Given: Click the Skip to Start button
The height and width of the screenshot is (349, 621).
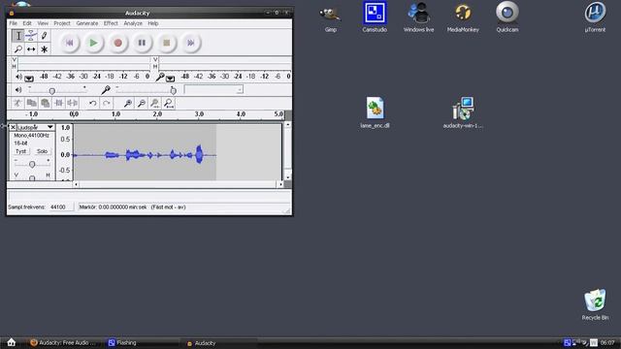Looking at the screenshot, I should (x=69, y=43).
